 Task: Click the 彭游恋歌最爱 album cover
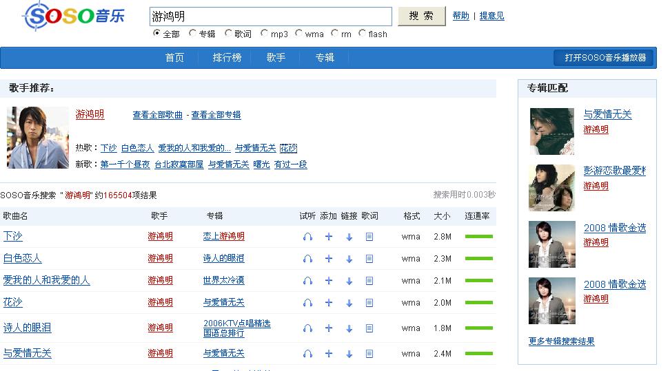click(552, 188)
